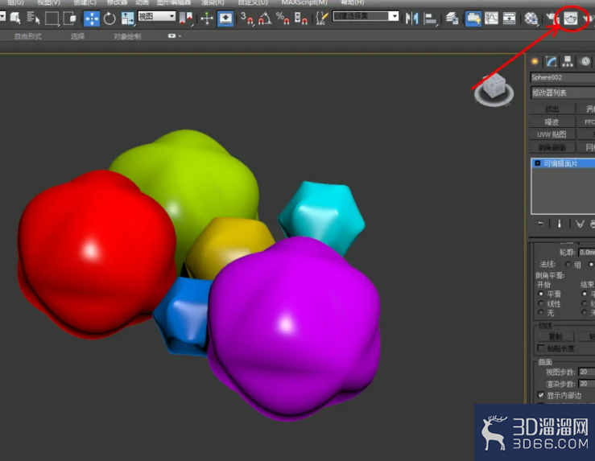Click the Mirror tool icon
Viewport: 595px width, 461px height.
(411, 18)
